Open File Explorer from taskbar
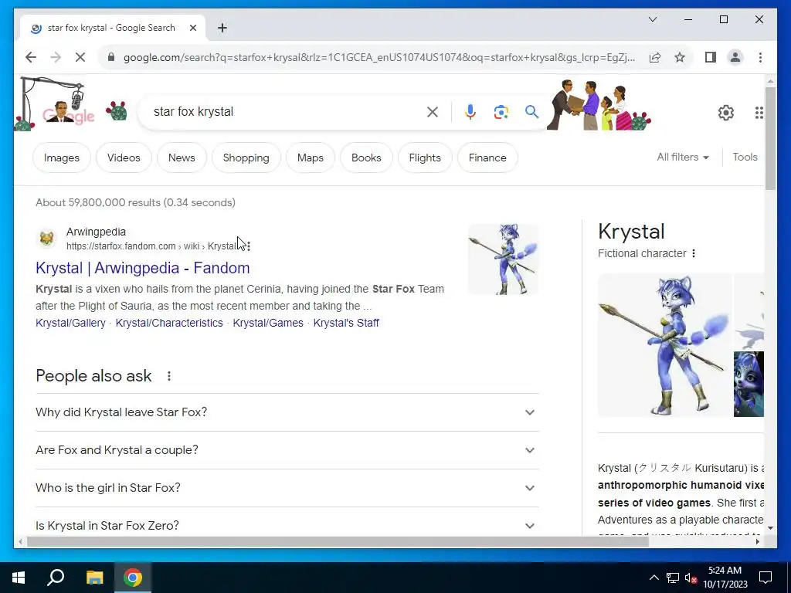The width and height of the screenshot is (791, 593). click(94, 578)
